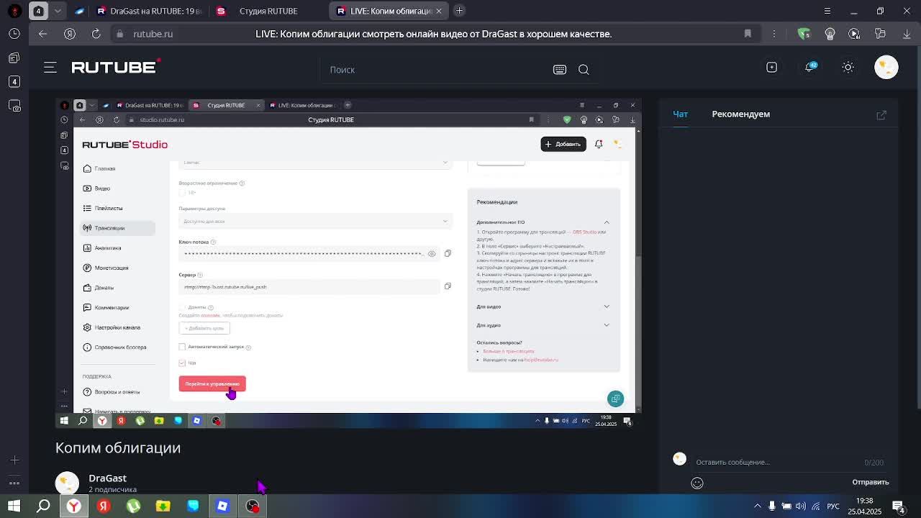Open the Windows notification center
Viewport: 921px width, 518px height.
(x=898, y=506)
